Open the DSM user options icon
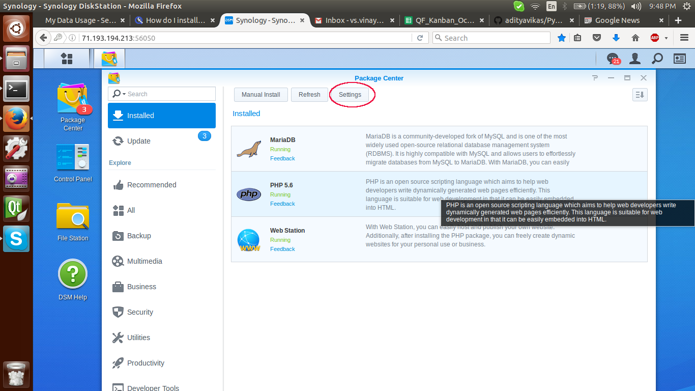The width and height of the screenshot is (695, 391). click(635, 59)
